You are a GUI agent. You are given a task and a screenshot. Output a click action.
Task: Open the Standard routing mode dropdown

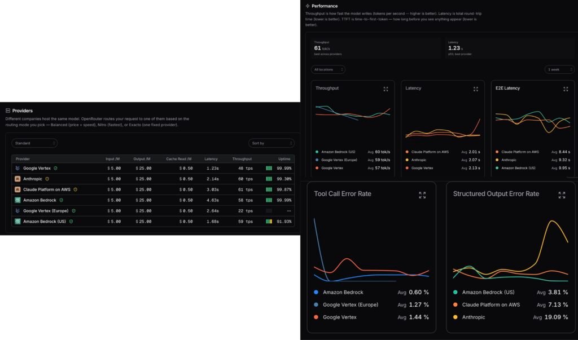pos(34,143)
